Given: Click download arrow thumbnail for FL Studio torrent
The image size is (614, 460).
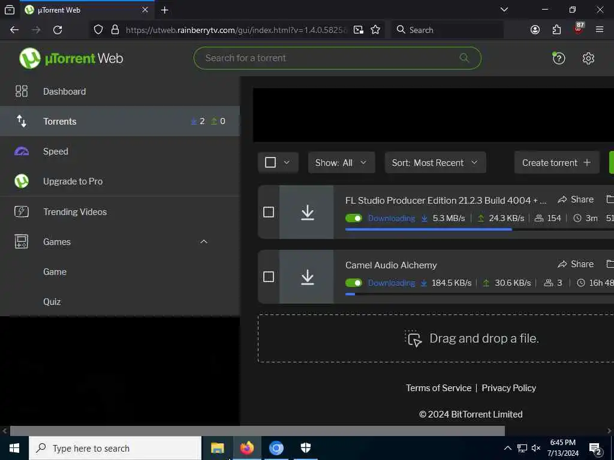Looking at the screenshot, I should point(307,212).
